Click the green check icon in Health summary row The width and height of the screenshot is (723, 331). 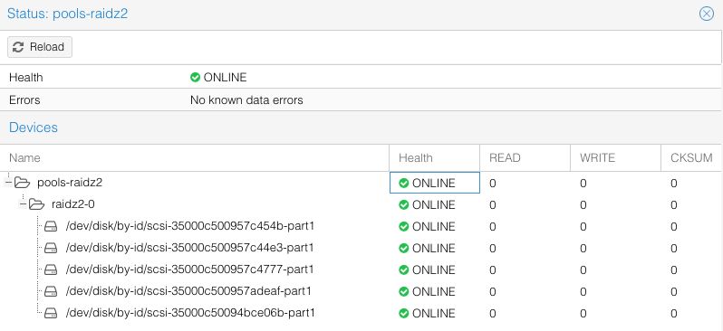click(x=195, y=78)
